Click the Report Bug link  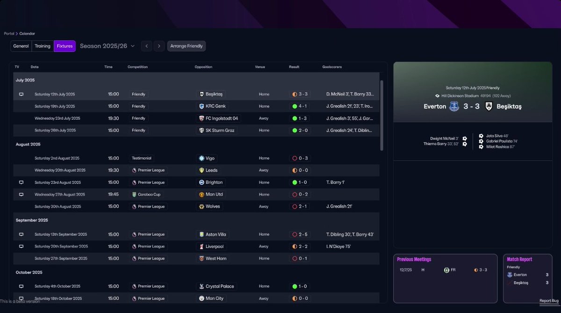549,301
